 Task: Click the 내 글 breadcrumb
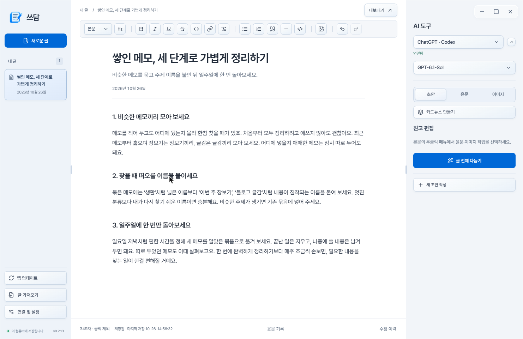coord(84,10)
